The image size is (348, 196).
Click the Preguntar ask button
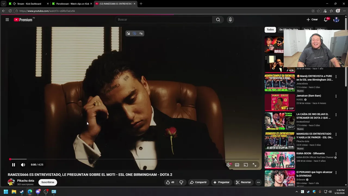[x=221, y=182]
